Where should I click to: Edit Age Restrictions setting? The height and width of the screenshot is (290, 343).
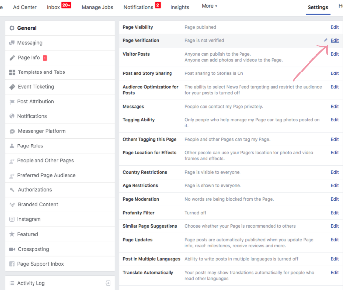coord(335,185)
